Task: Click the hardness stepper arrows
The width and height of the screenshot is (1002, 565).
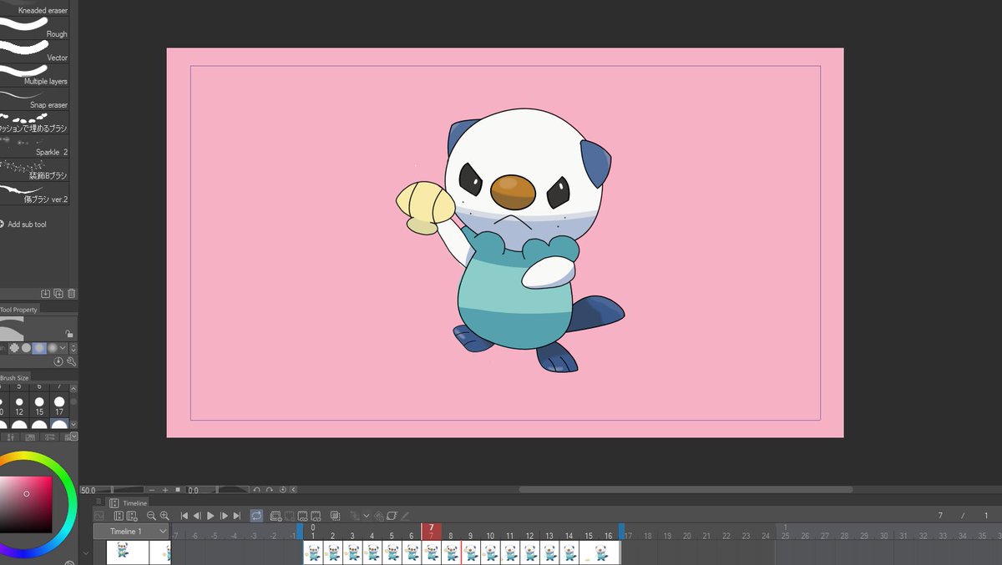Action: [73, 348]
